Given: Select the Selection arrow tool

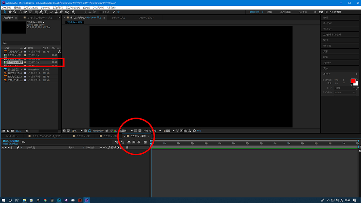Looking at the screenshot, I should tap(5, 12).
